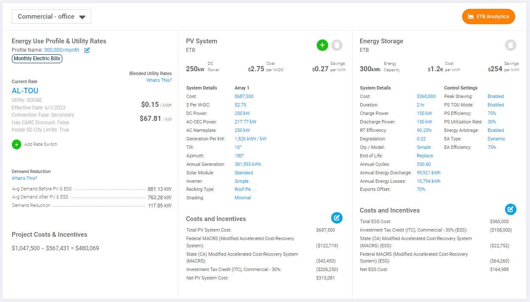The image size is (530, 302).
Task: Click the Add Rate Switch plus icon
Action: tap(16, 144)
